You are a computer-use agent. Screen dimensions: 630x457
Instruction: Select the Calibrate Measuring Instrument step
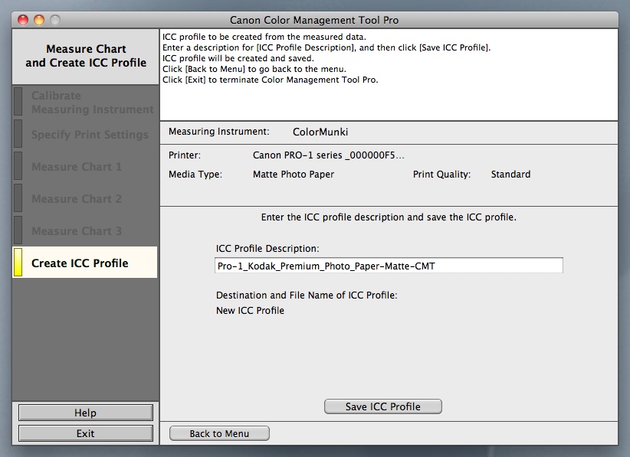(92, 103)
